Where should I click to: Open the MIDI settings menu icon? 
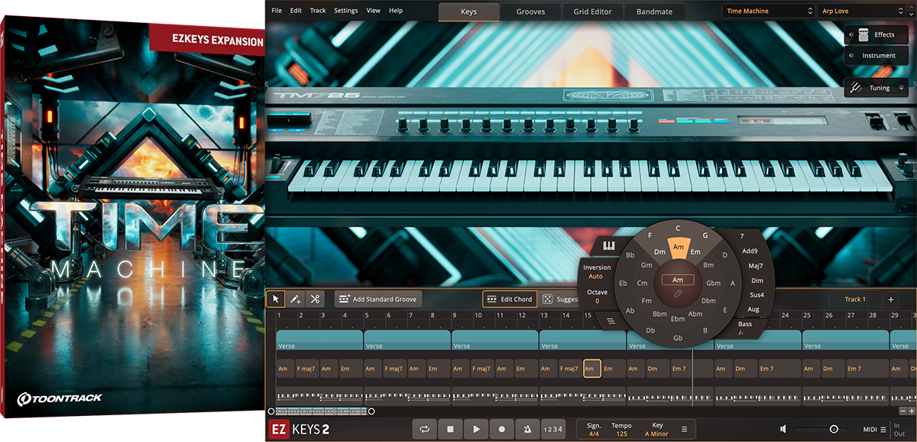click(x=883, y=429)
